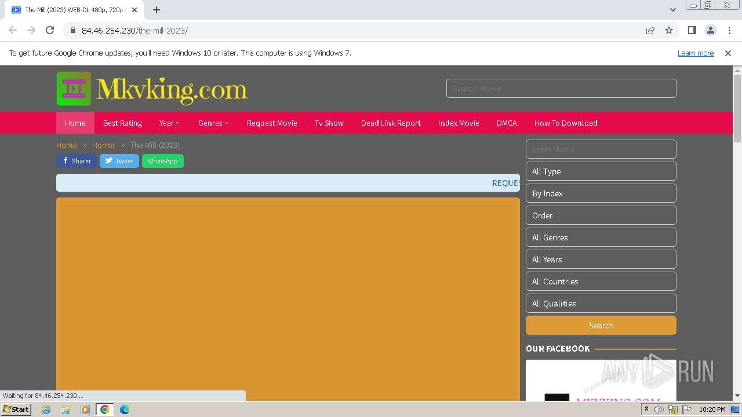This screenshot has height=417, width=742.
Task: Click the The Mill (2023) breadcrumb text
Action: click(155, 145)
